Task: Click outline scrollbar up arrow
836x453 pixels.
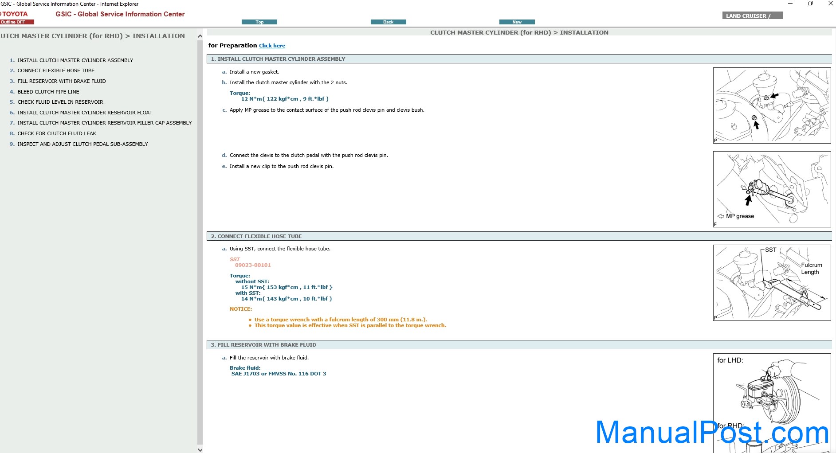Action: tap(200, 36)
